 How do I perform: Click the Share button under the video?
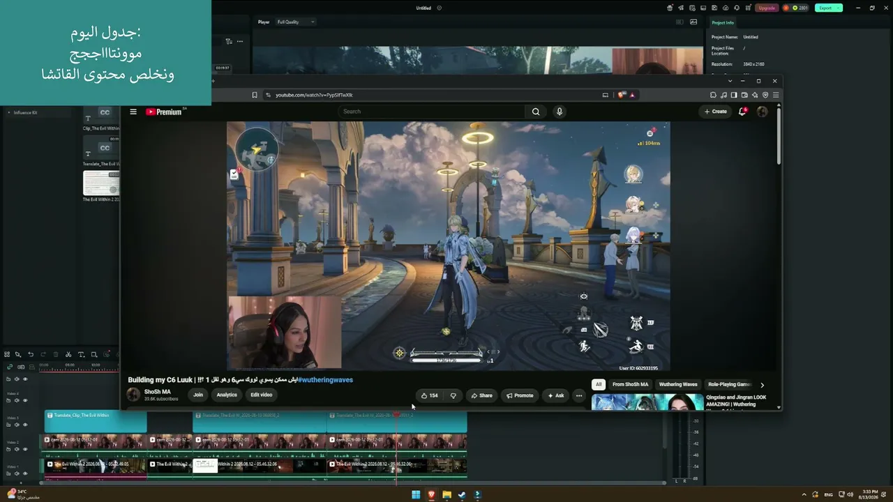click(481, 395)
